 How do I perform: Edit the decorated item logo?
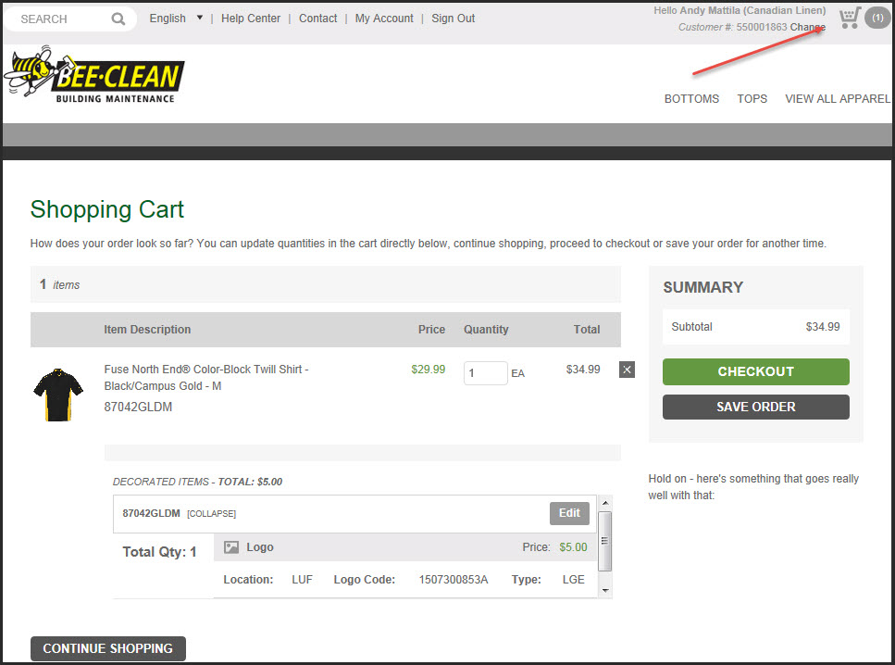click(x=569, y=513)
